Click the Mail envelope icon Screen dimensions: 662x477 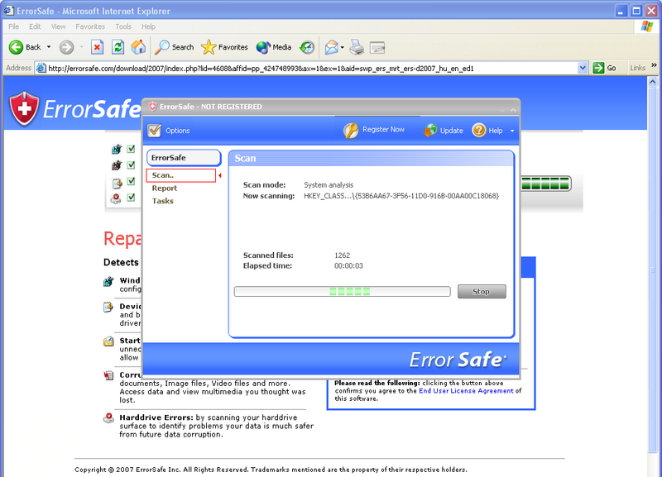tap(332, 47)
